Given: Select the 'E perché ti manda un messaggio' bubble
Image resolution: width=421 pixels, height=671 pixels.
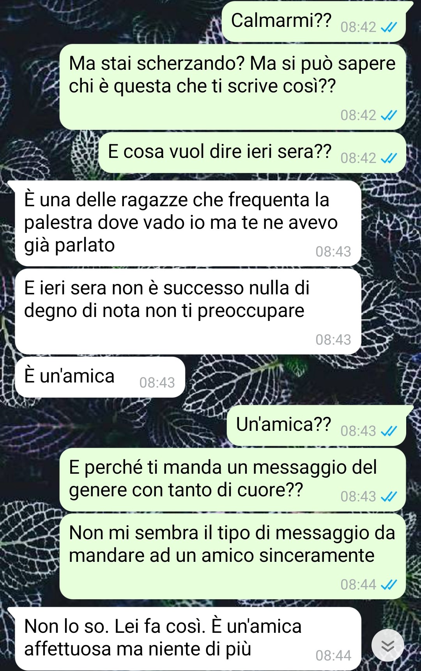Looking at the screenshot, I should [x=233, y=480].
